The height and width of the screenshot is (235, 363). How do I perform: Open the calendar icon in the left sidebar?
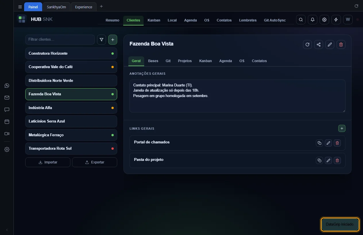[x=7, y=122]
